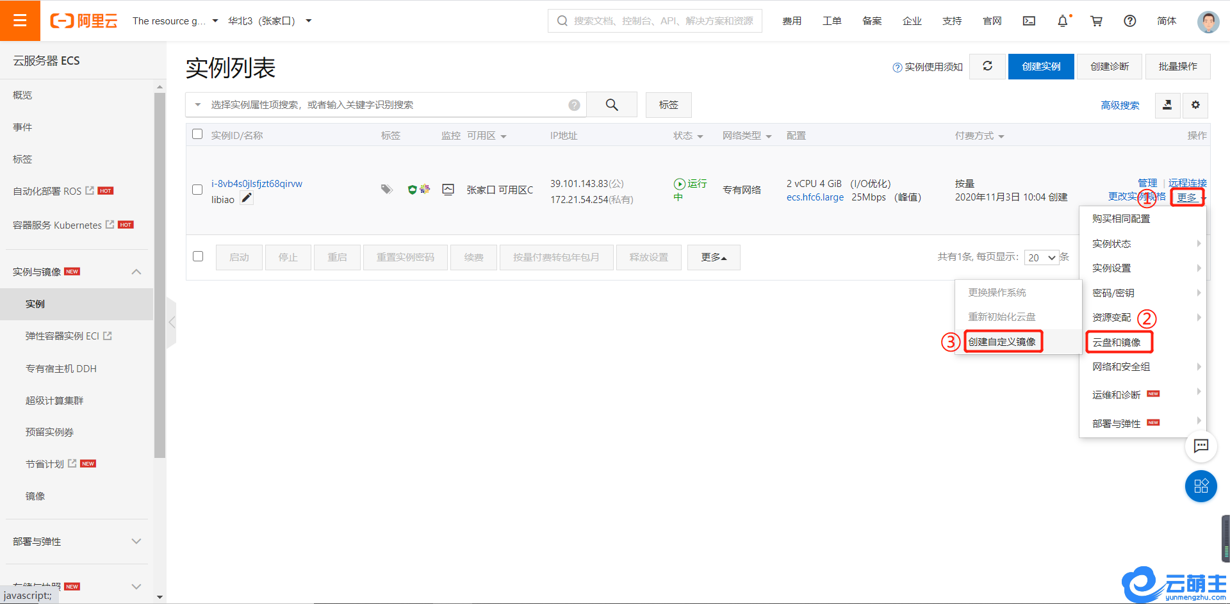Select 创建自定义镜像 from the submenu
Screen dimensions: 1230x604
(1002, 342)
